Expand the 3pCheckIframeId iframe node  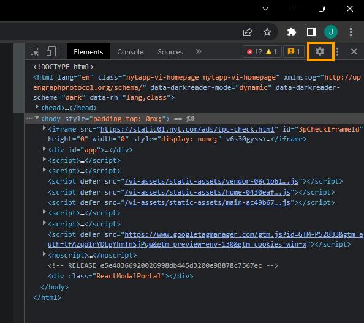[x=44, y=128]
